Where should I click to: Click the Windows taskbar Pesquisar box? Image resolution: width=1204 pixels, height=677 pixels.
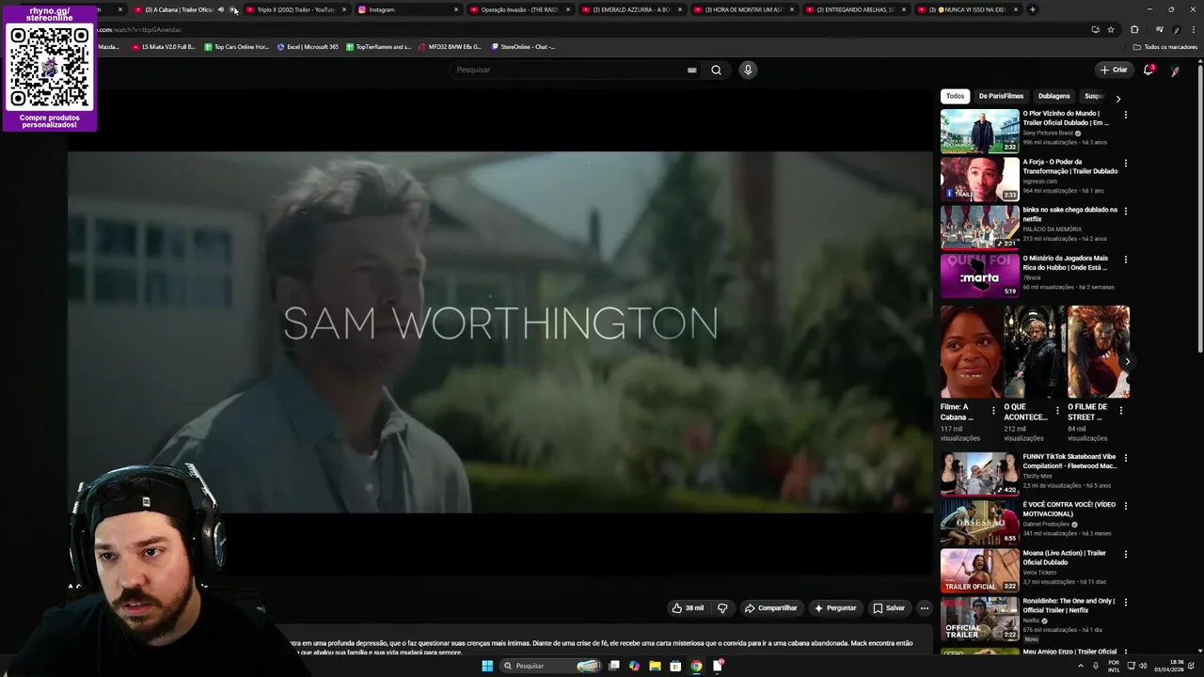point(550,666)
